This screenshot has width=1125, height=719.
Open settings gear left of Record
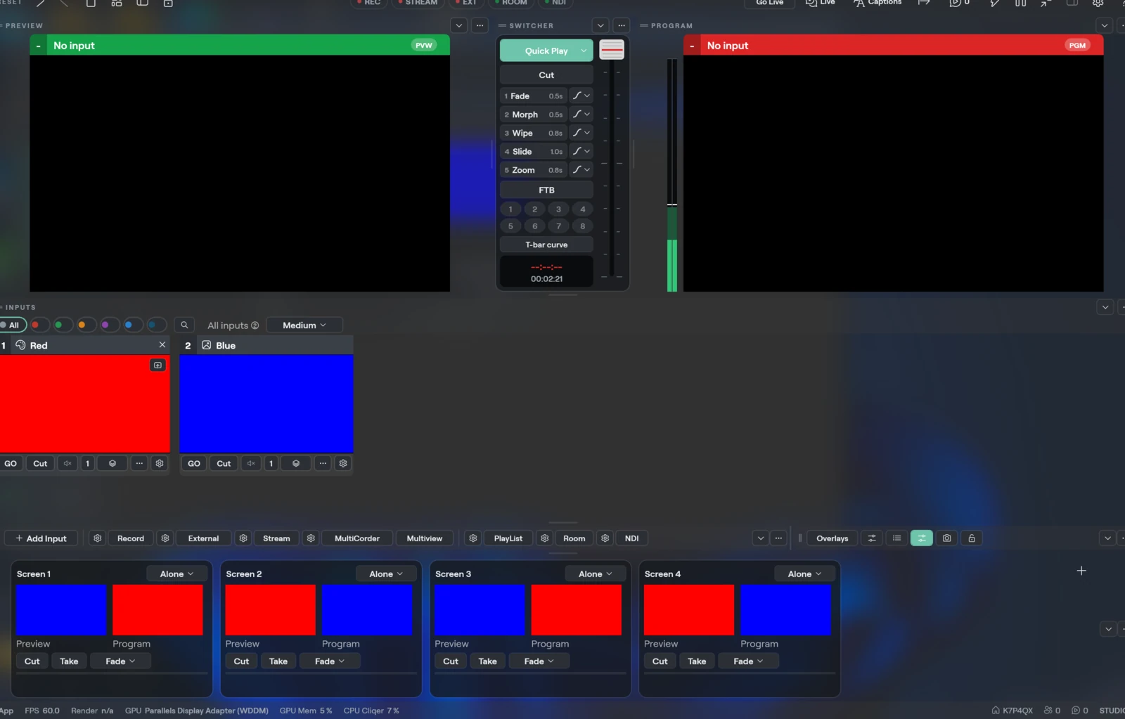pos(98,538)
